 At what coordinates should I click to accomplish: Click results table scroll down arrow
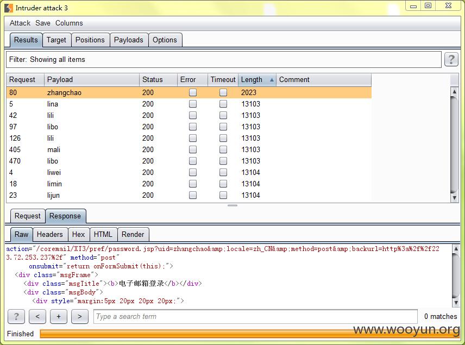[454, 198]
